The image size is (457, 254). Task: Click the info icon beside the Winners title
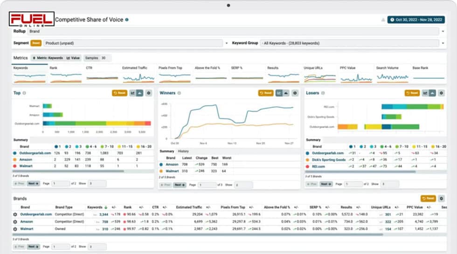tap(179, 93)
